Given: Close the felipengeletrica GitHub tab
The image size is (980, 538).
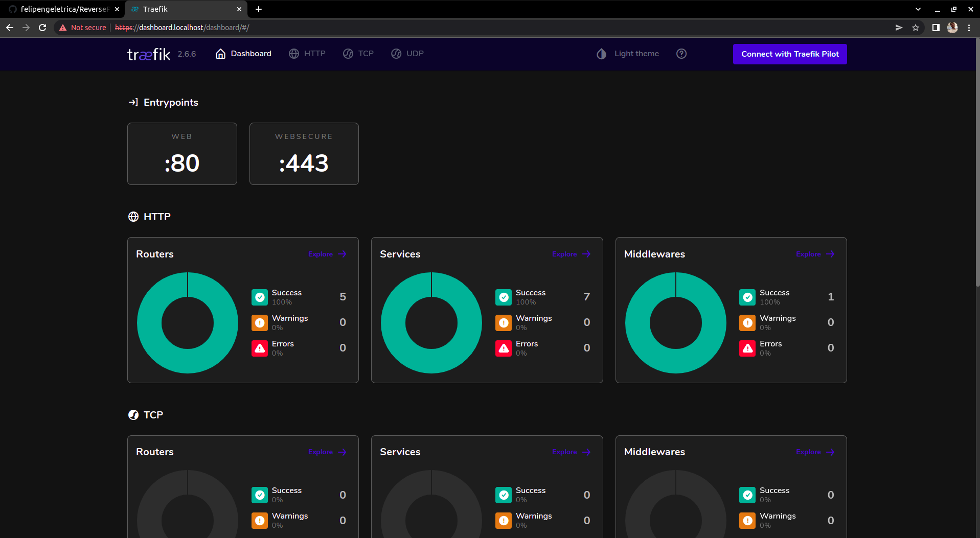Looking at the screenshot, I should [117, 9].
